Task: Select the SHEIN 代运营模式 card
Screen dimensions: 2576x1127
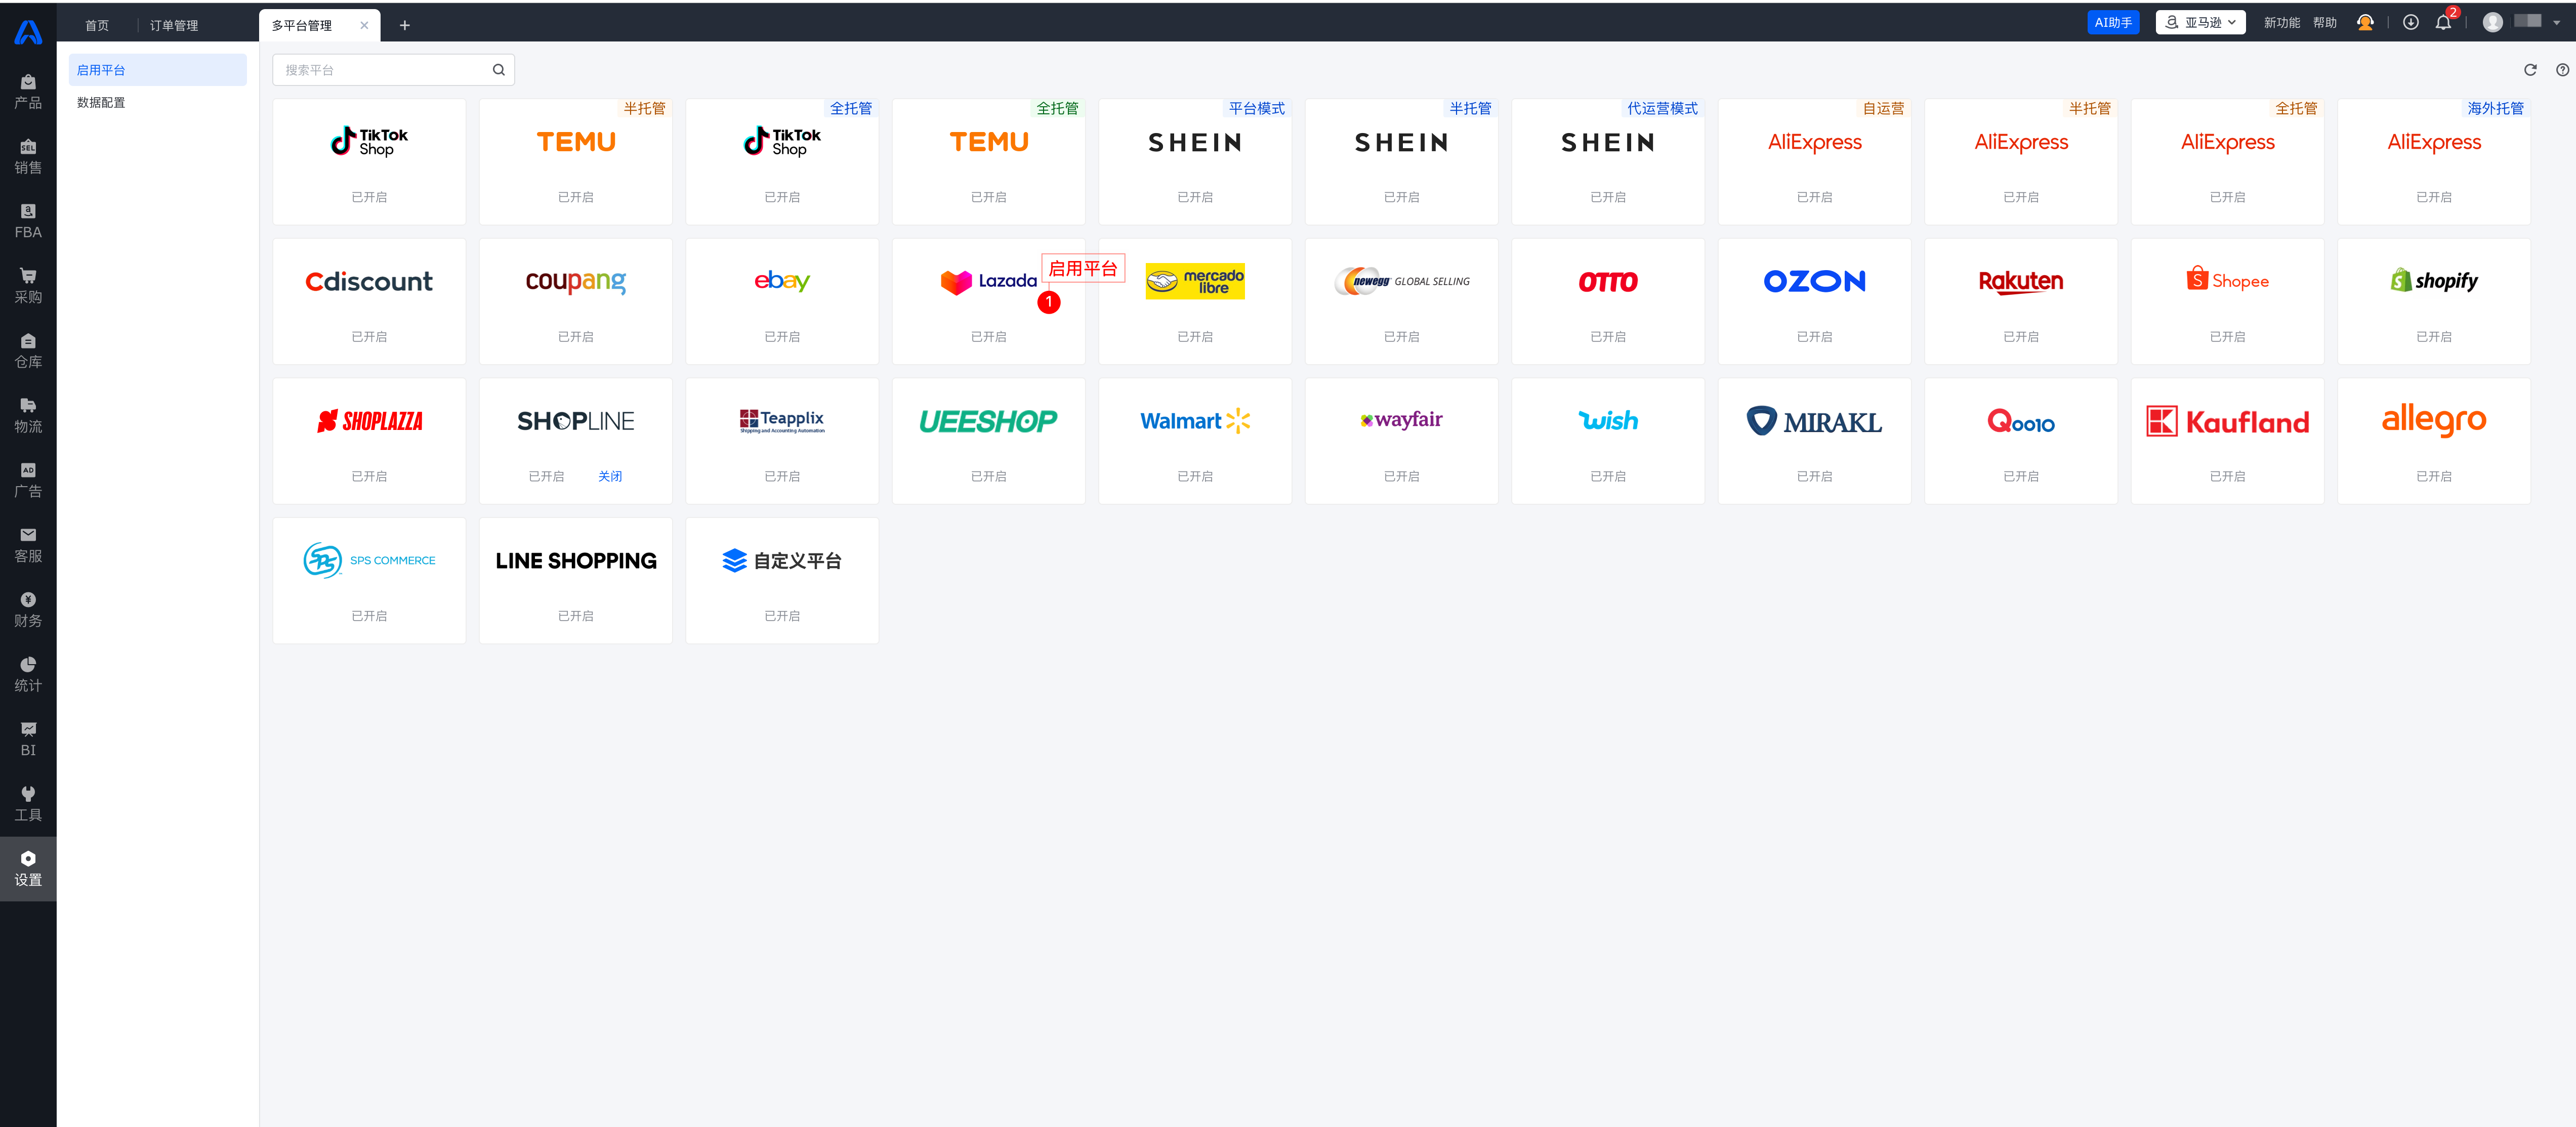Action: pos(1608,162)
